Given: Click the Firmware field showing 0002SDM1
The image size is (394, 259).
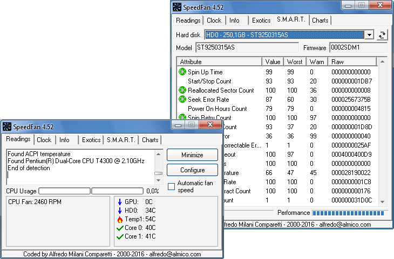Looking at the screenshot, I should (358, 47).
